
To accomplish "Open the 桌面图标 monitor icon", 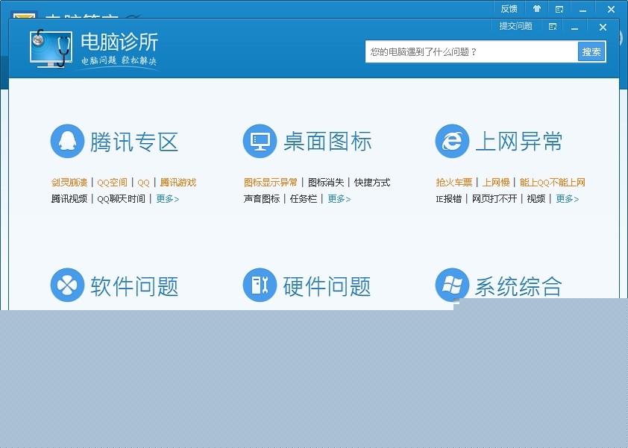I will [x=260, y=141].
